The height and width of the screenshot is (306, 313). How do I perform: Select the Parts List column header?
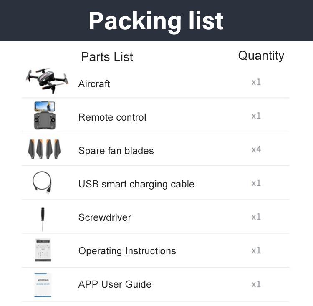click(x=107, y=57)
